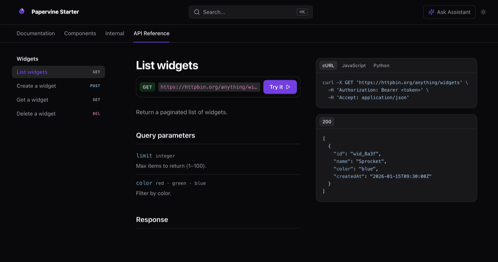Click the "color": "blue" JSON line

pyautogui.click(x=356, y=169)
